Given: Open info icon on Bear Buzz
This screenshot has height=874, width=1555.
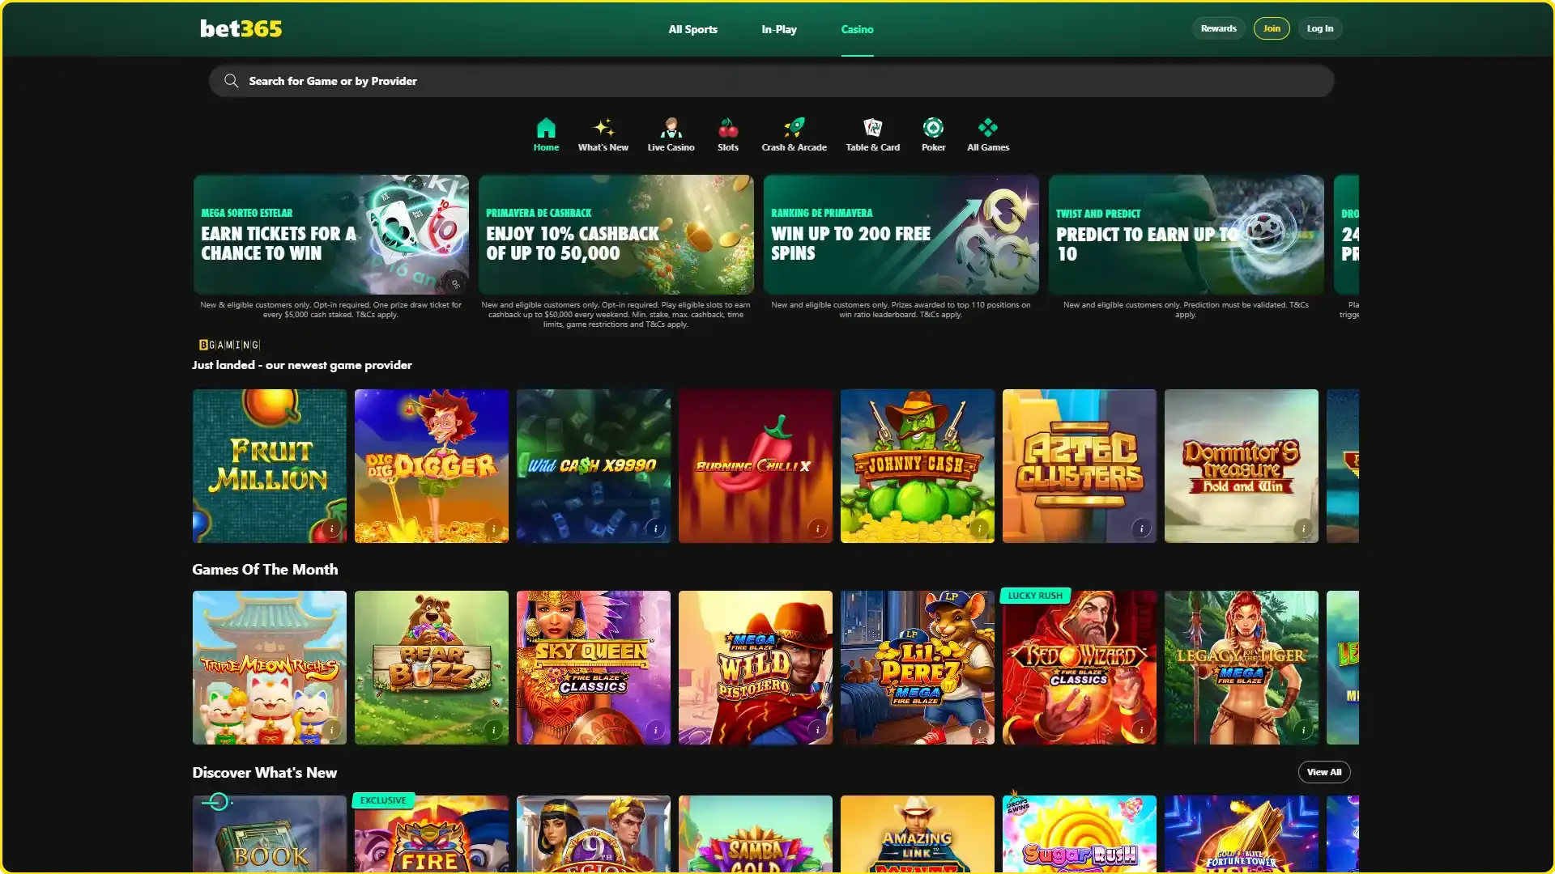Looking at the screenshot, I should (493, 730).
